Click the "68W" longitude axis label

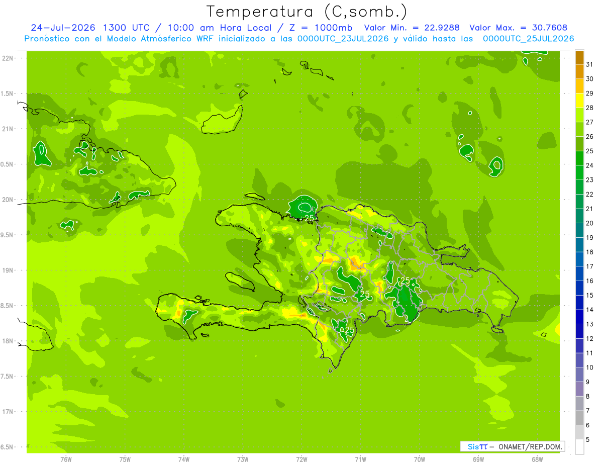click(537, 459)
